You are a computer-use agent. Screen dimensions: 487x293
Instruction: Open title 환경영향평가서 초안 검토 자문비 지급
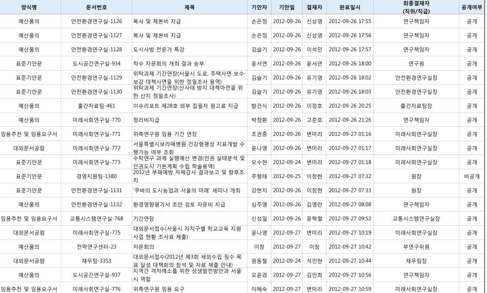179,205
